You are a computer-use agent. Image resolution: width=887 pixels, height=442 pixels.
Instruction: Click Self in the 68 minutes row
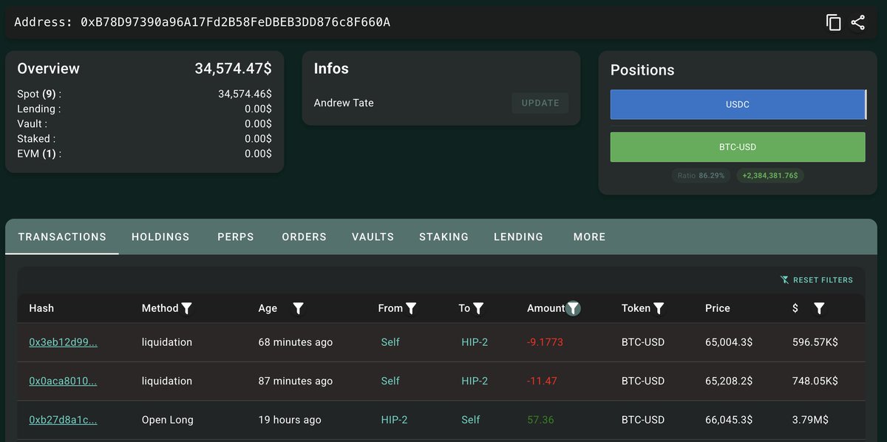pyautogui.click(x=390, y=342)
